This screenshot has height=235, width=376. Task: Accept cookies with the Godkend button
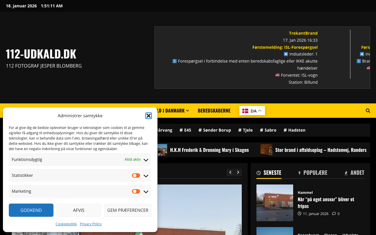pos(31,210)
